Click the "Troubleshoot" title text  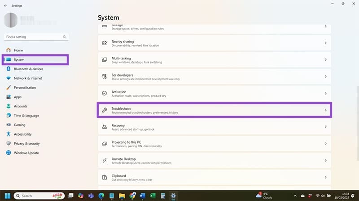point(121,108)
